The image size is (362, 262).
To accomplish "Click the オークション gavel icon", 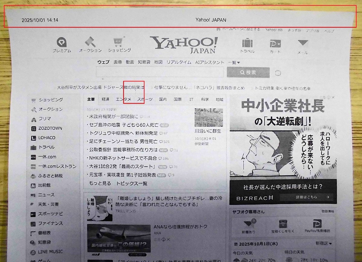I will [90, 43].
